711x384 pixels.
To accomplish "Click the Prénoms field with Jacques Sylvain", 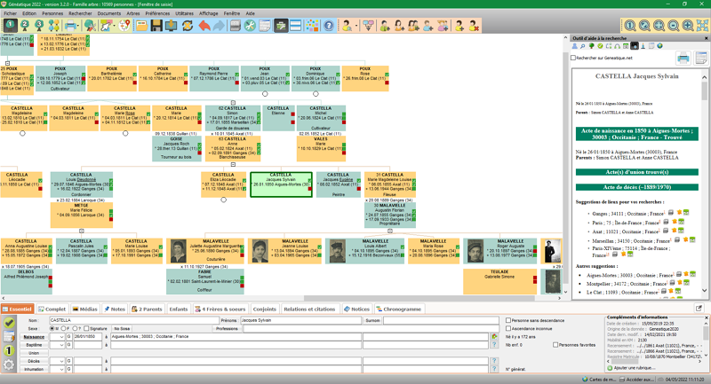I will pos(300,320).
